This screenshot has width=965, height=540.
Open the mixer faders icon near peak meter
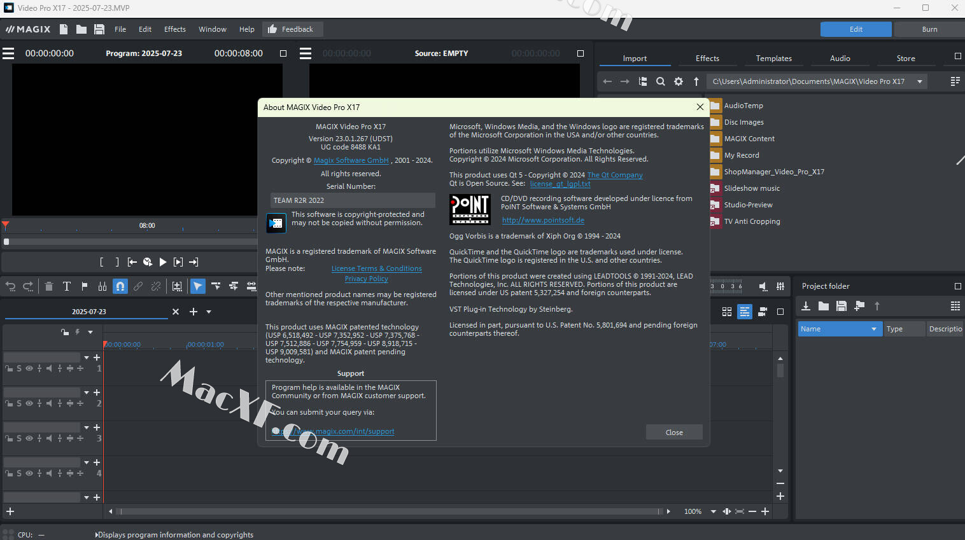[x=780, y=286]
